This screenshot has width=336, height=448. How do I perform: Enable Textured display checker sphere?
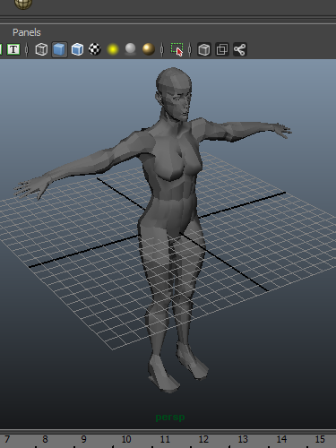click(x=95, y=49)
